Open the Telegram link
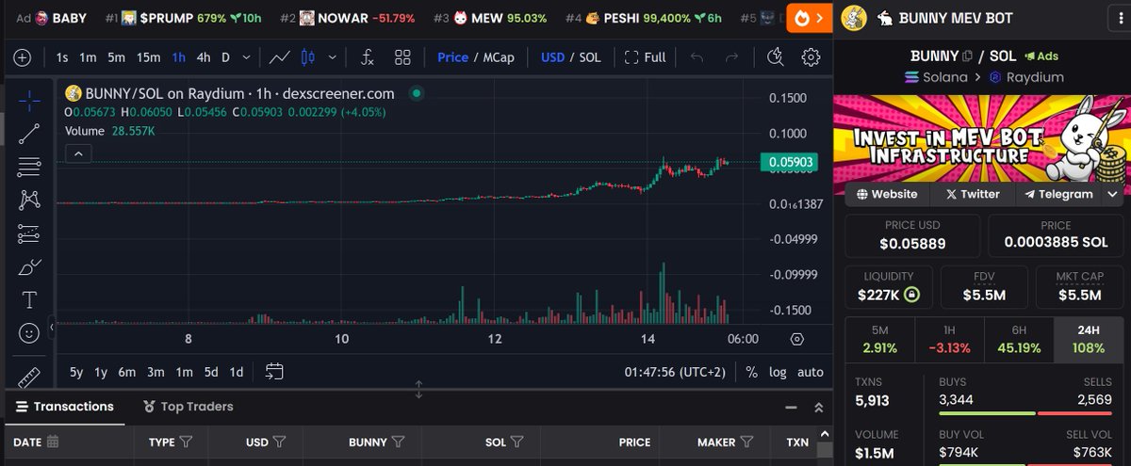The height and width of the screenshot is (466, 1131). click(1058, 194)
